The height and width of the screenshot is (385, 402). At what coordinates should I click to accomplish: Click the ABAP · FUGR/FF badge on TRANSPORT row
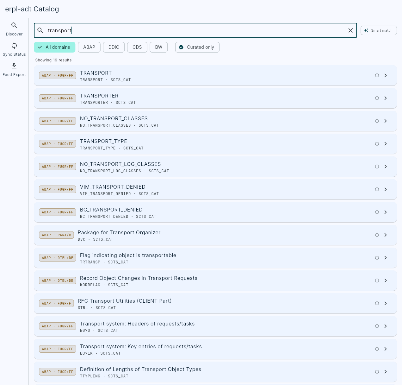58,75
